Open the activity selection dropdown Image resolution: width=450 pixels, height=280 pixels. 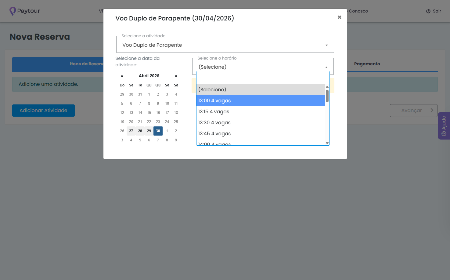click(225, 45)
